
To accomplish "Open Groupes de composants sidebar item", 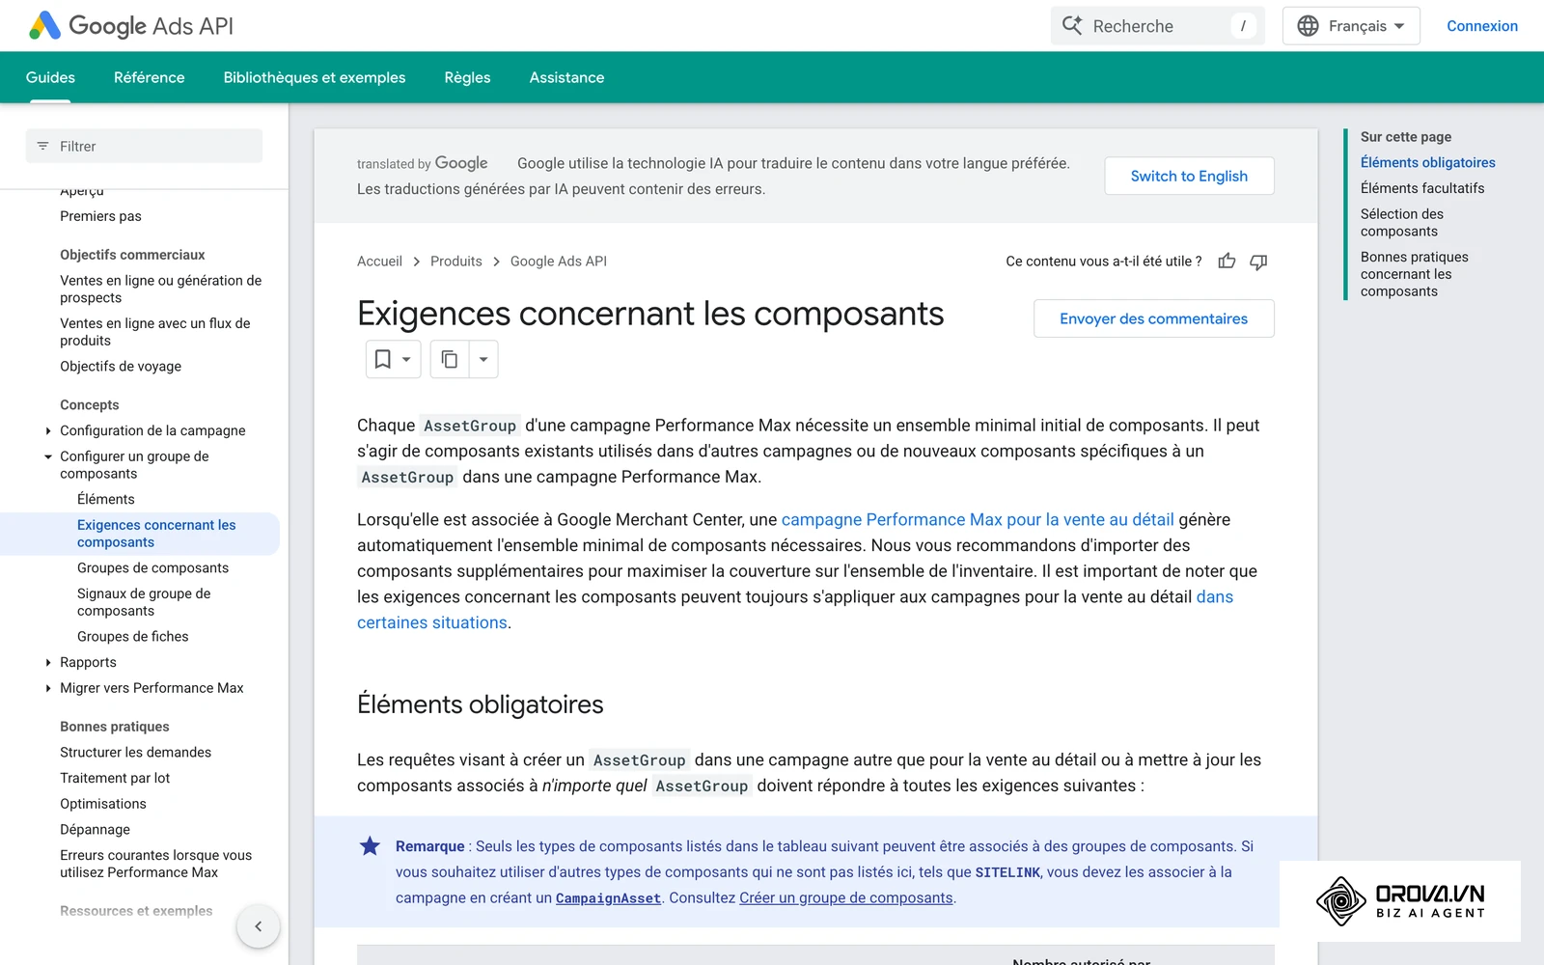I will 152,568.
